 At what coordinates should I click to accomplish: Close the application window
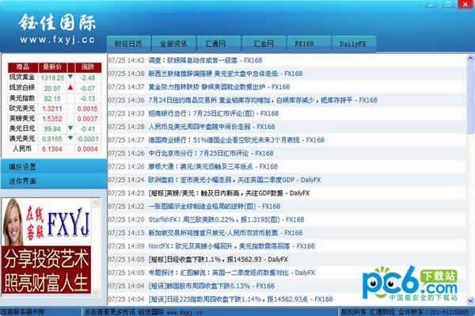(x=465, y=4)
